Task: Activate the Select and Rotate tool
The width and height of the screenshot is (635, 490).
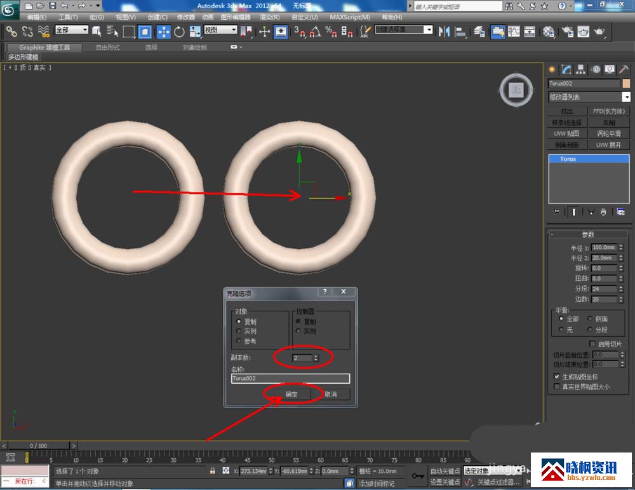Action: pyautogui.click(x=179, y=31)
